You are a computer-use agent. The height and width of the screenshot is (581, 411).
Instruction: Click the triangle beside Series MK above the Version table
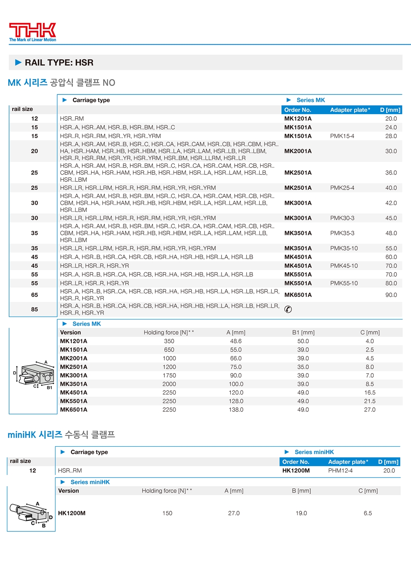click(x=65, y=324)
